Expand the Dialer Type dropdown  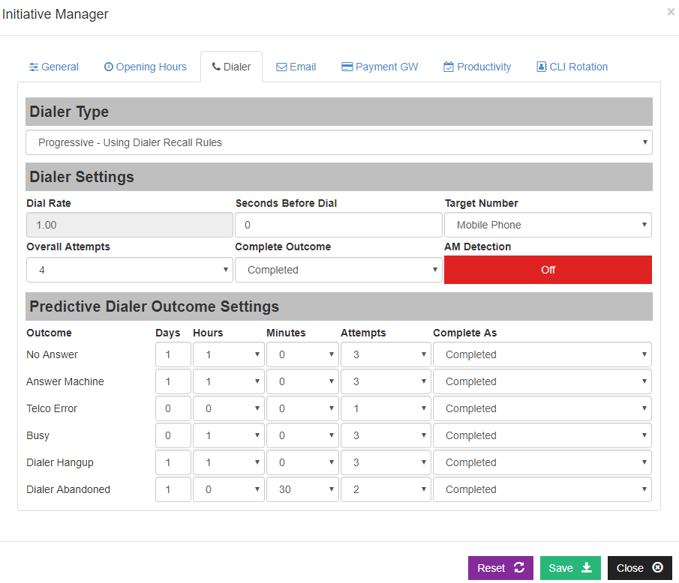(x=339, y=142)
